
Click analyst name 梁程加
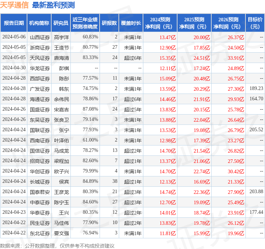point(61,161)
